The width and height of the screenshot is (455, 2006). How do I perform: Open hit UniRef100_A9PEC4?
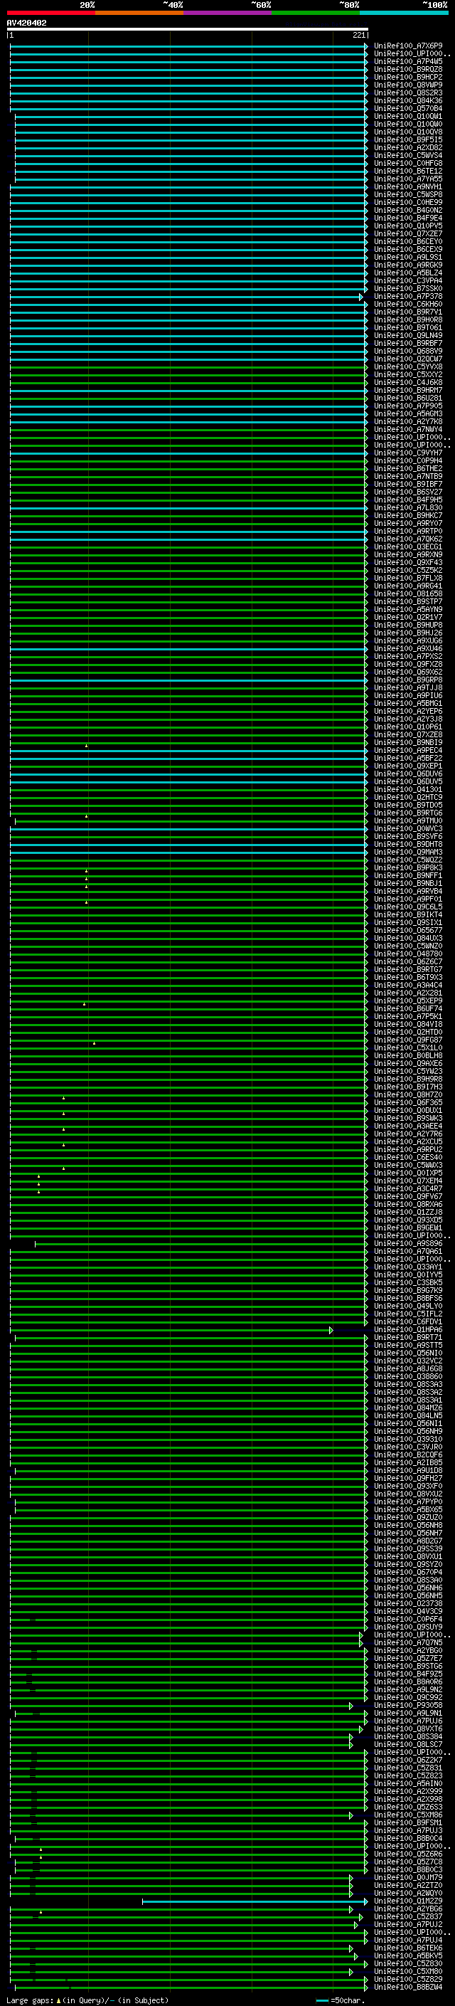click(x=407, y=750)
